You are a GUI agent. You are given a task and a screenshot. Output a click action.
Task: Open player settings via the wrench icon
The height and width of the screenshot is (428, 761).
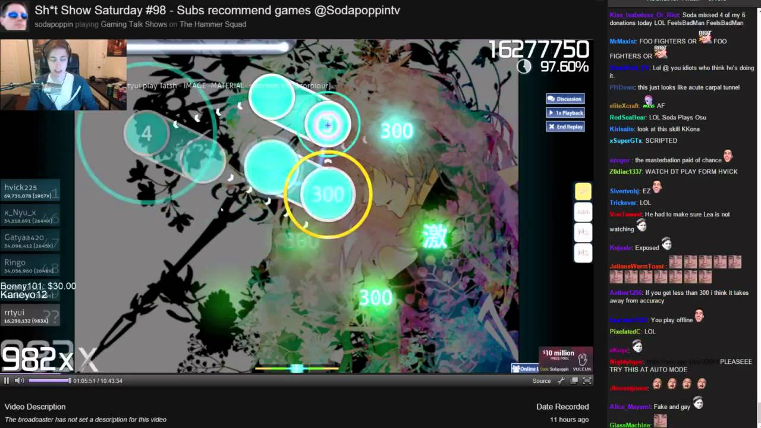[561, 381]
